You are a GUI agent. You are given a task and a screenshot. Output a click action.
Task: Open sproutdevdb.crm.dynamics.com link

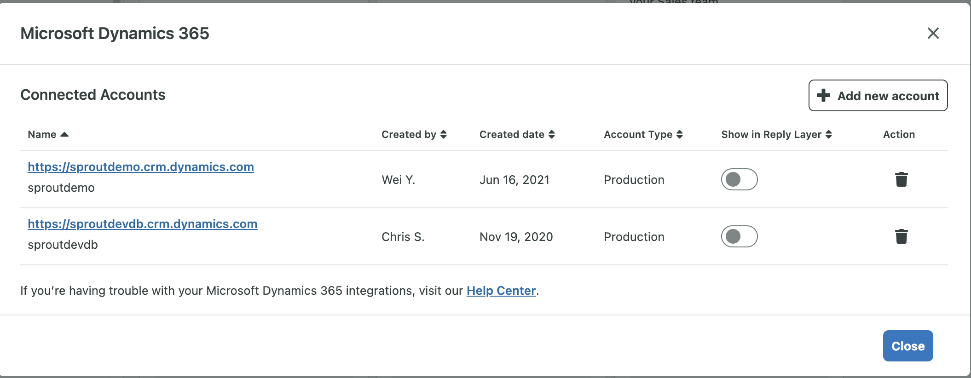(x=143, y=224)
